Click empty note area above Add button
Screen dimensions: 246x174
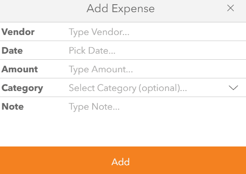click(123, 130)
